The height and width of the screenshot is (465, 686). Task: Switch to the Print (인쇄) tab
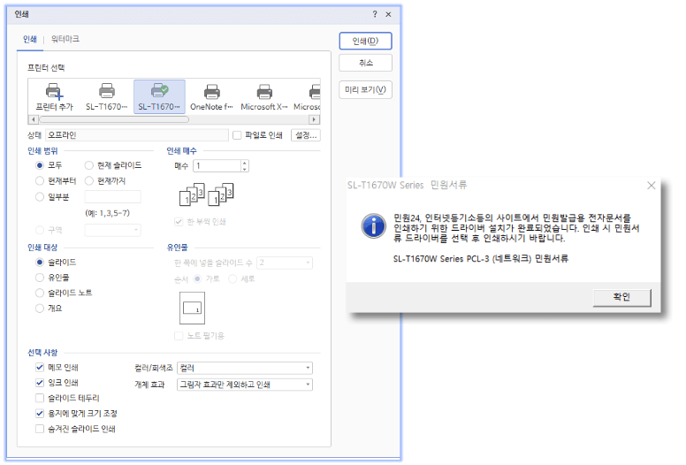(30, 40)
